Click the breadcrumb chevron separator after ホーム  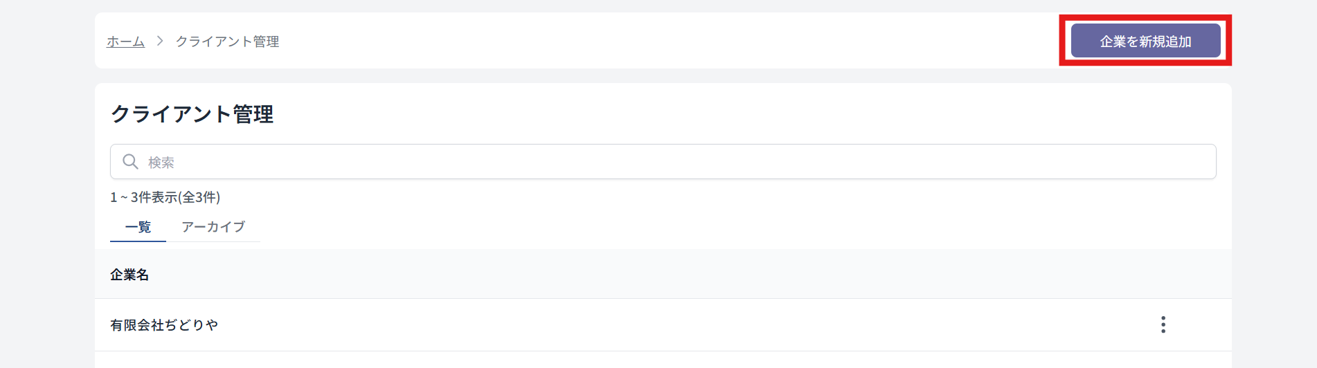(160, 41)
